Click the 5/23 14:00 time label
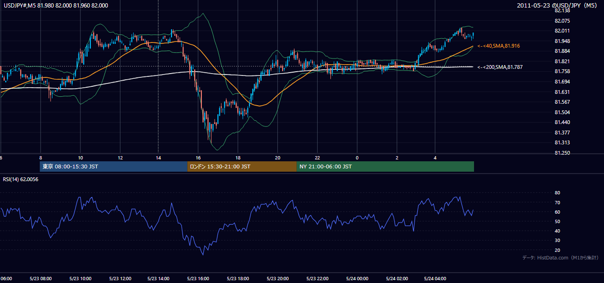The image size is (604, 283). pos(159,279)
